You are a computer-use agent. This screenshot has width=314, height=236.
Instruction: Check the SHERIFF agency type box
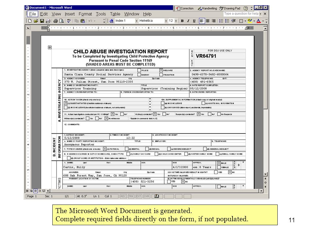(x=139, y=74)
